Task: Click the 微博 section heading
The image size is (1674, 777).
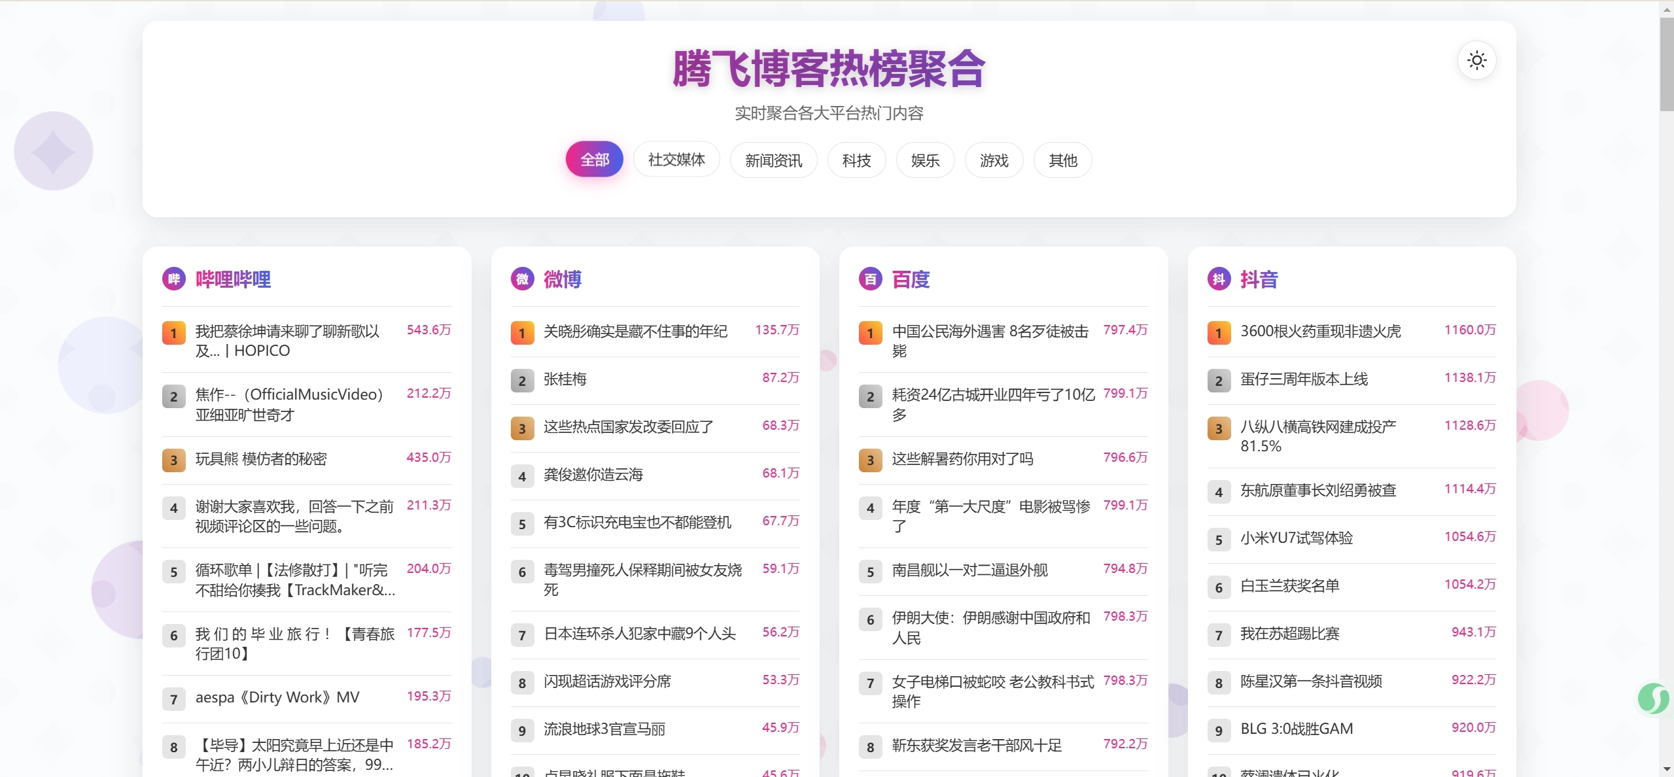Action: point(563,279)
